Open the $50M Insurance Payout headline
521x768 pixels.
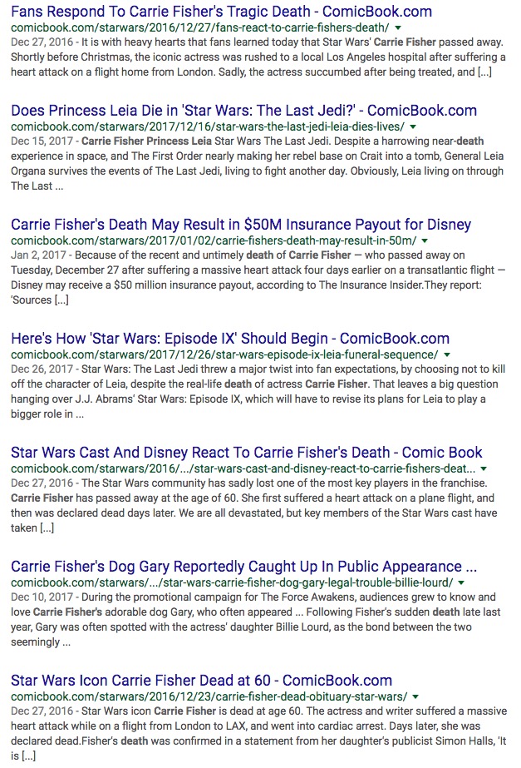(x=240, y=225)
